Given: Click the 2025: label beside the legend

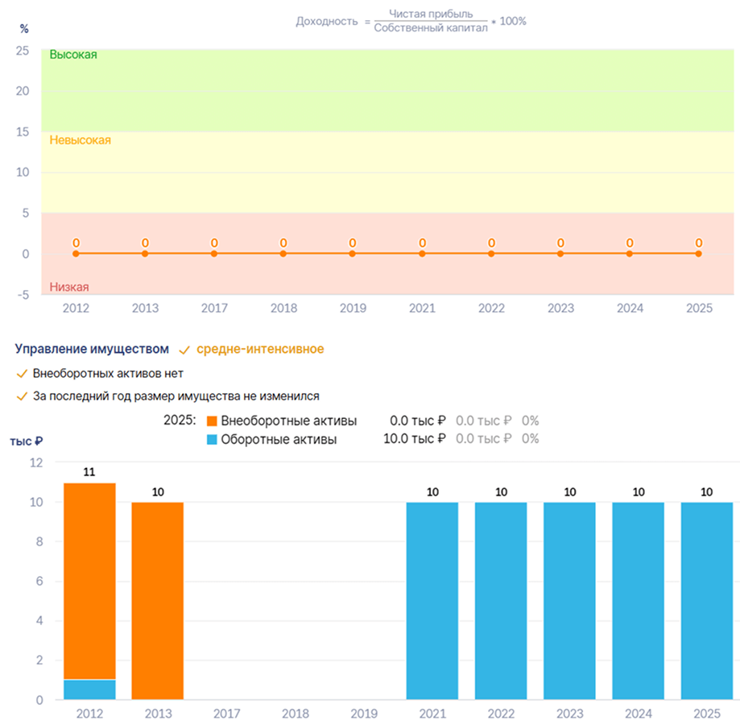Looking at the screenshot, I should pyautogui.click(x=180, y=420).
